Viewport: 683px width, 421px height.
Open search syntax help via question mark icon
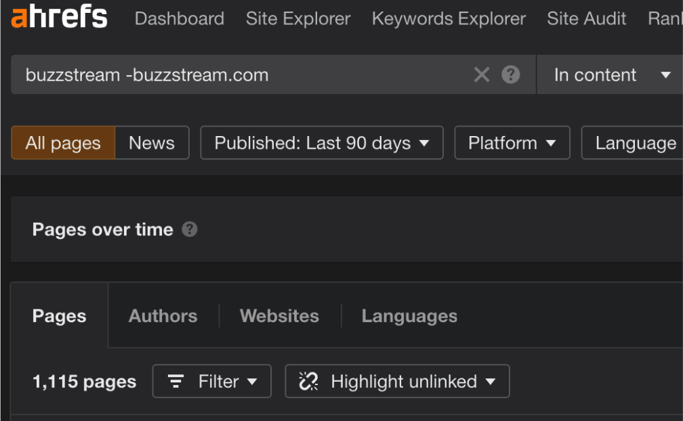[509, 74]
